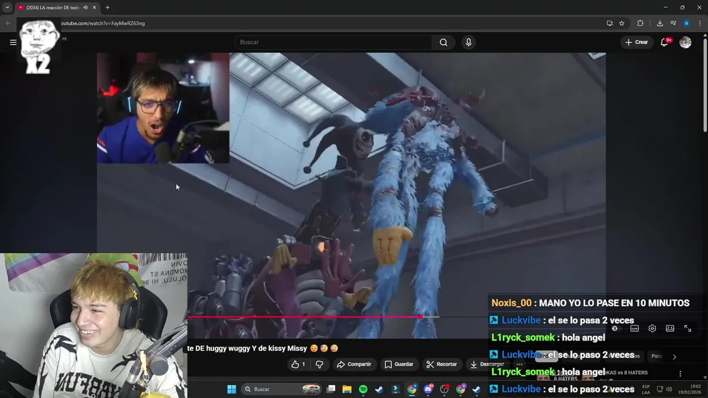Click install/cast icon in address bar

(610, 23)
